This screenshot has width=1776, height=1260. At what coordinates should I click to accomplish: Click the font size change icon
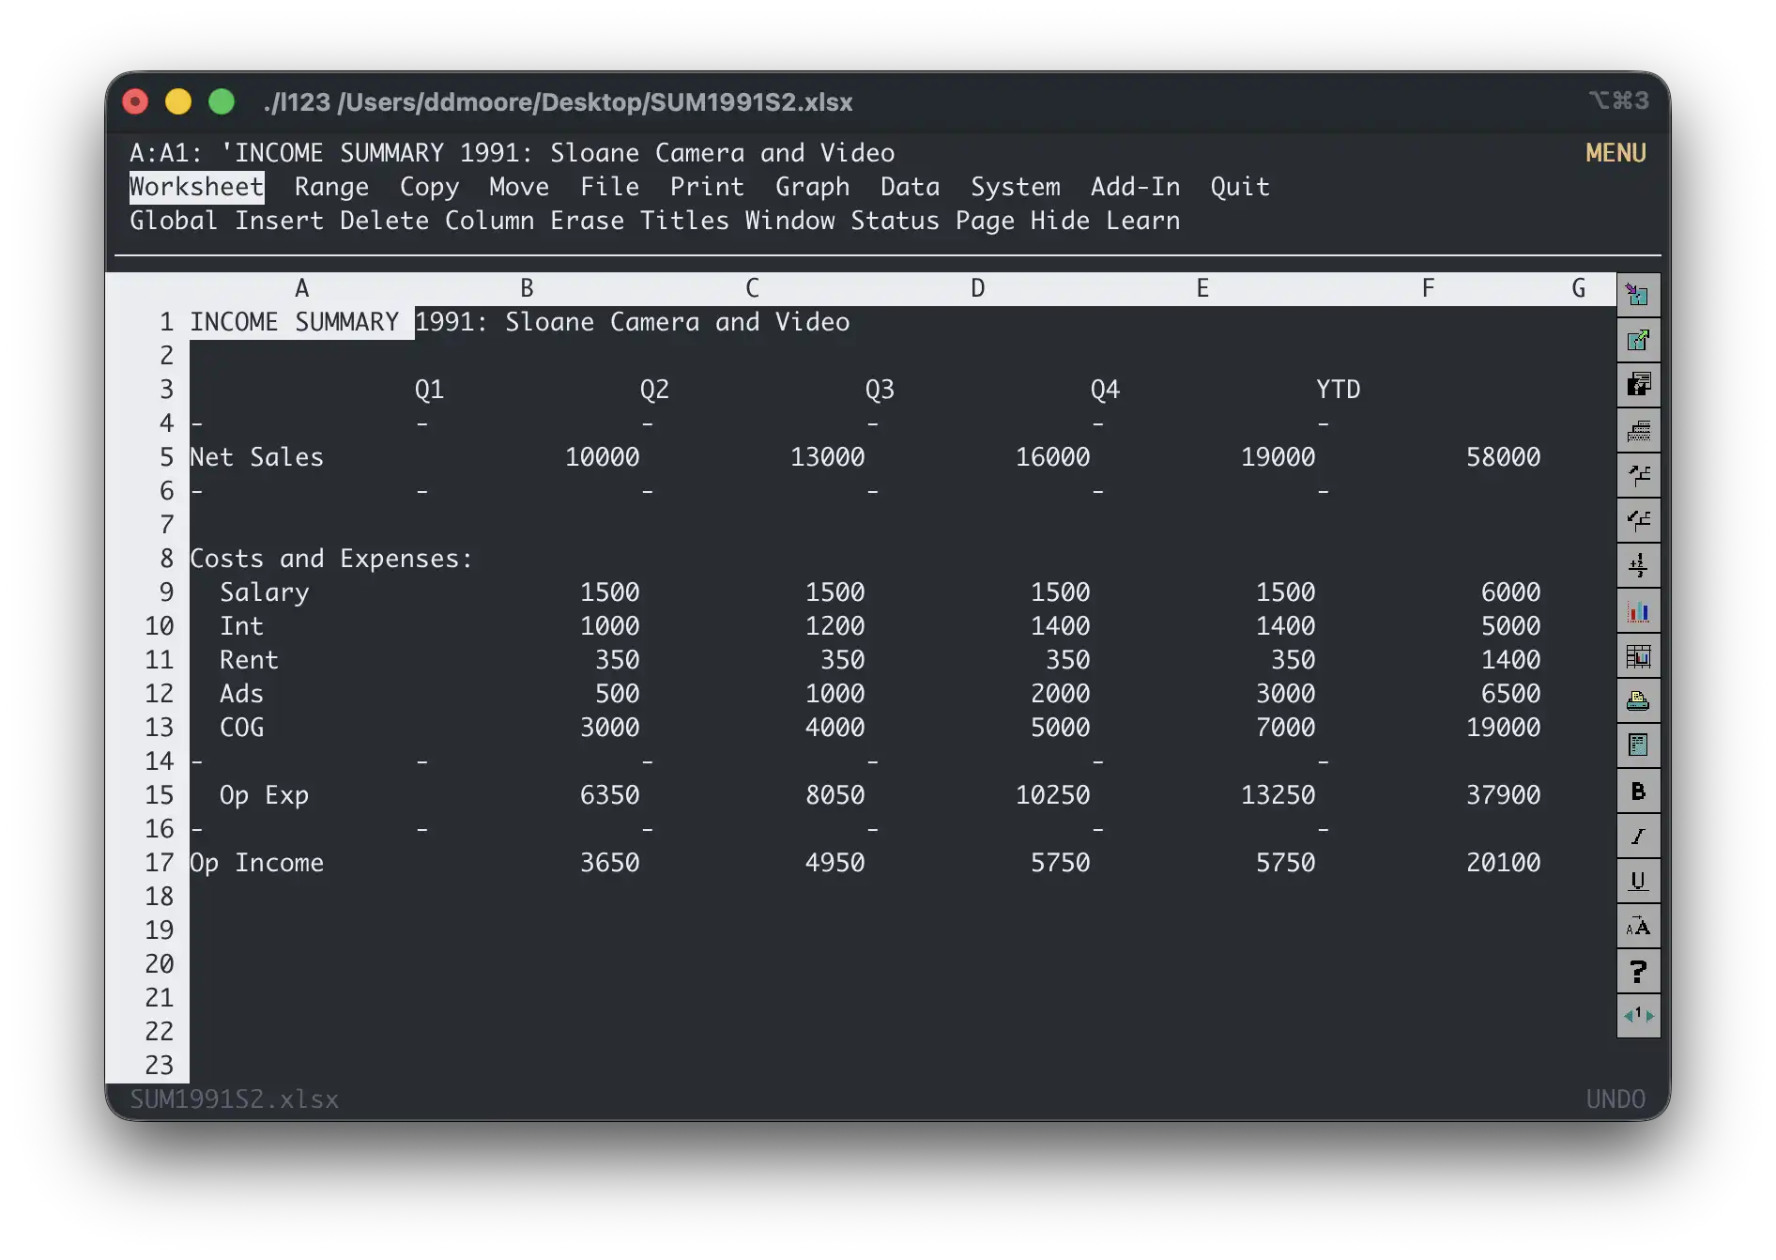tap(1638, 927)
